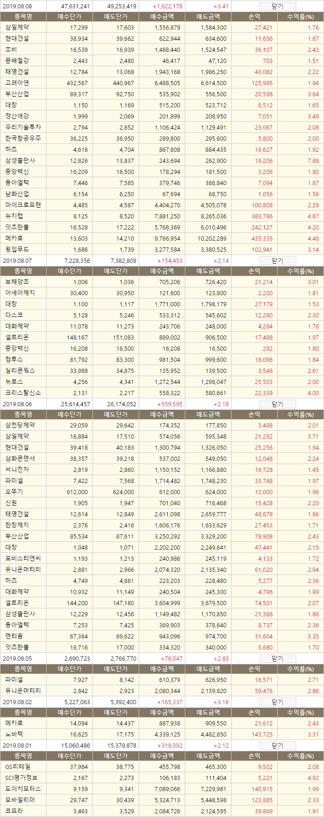Image resolution: width=324 pixels, height=817 pixels.
Task: Click the 닫기 button for 2019.08.08
Action: pyautogui.click(x=277, y=6)
